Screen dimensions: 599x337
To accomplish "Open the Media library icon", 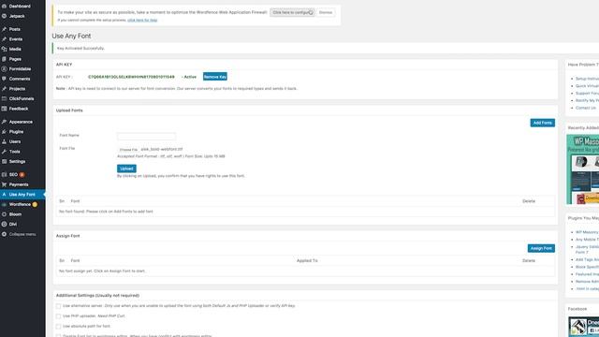I will (x=4, y=49).
